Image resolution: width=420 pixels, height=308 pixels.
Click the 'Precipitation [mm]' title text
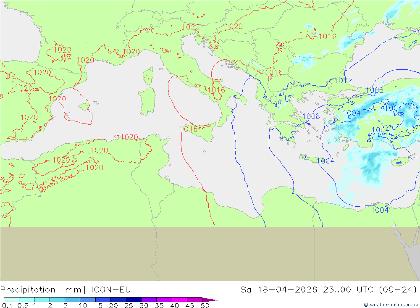click(x=43, y=290)
